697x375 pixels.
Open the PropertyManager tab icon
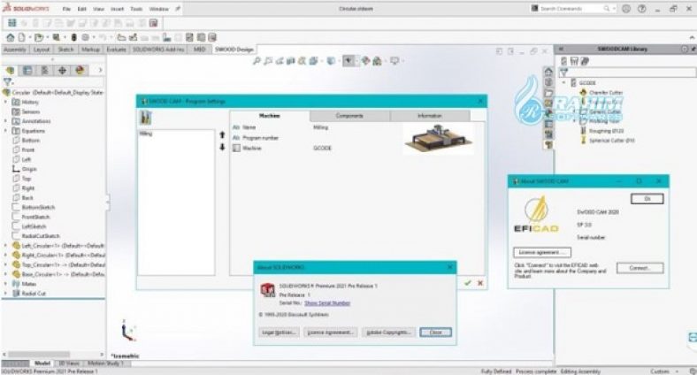click(x=27, y=70)
